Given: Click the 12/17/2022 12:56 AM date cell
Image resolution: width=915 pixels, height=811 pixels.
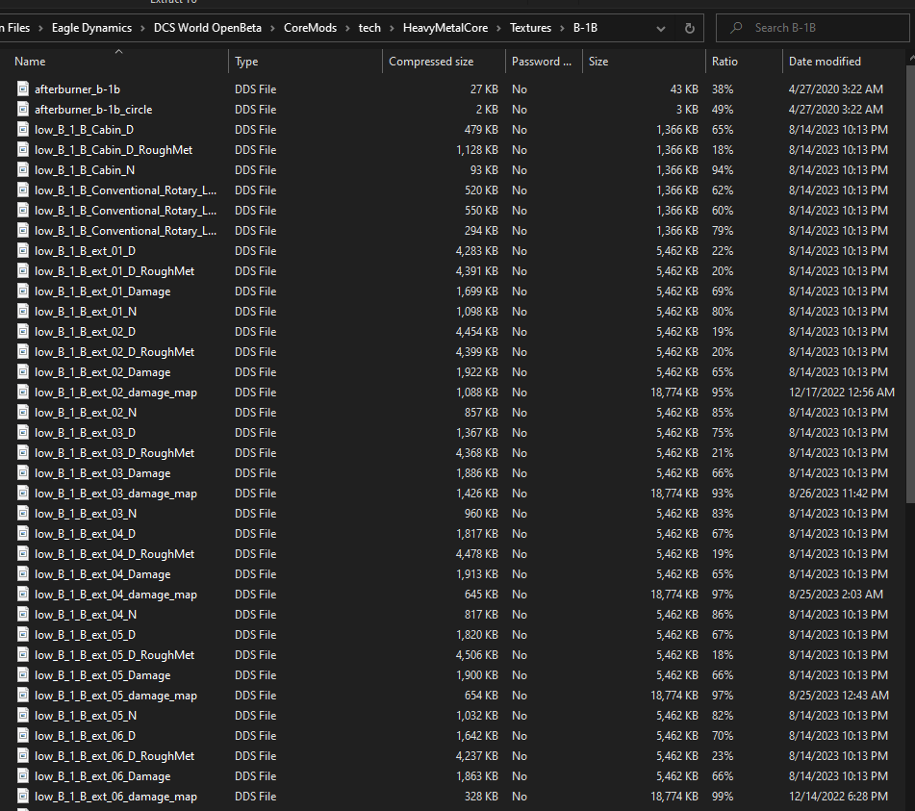Looking at the screenshot, I should coord(842,393).
